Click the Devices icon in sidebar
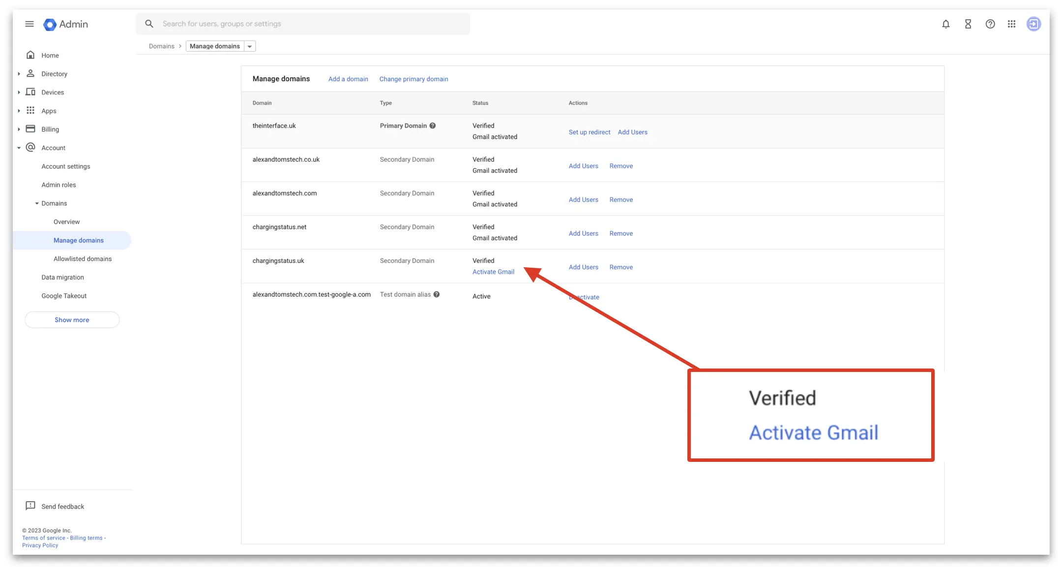 pos(30,92)
